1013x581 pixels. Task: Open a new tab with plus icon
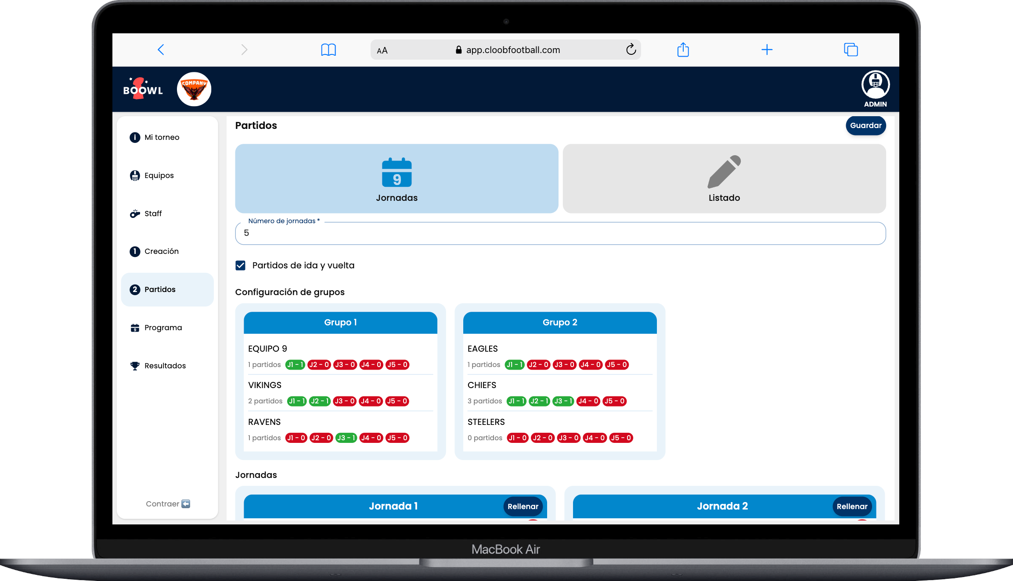coord(767,50)
